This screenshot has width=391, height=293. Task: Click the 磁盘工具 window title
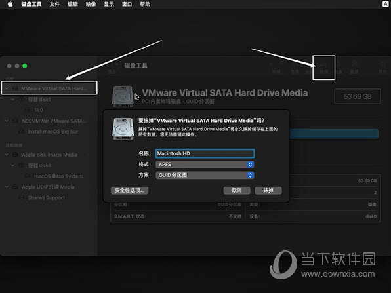pyautogui.click(x=136, y=66)
